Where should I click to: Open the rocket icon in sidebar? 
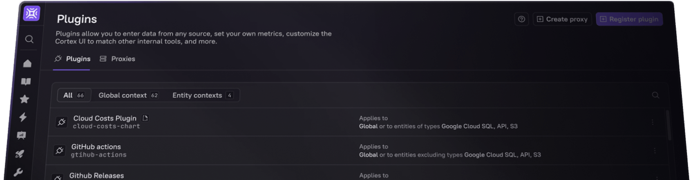click(20, 154)
